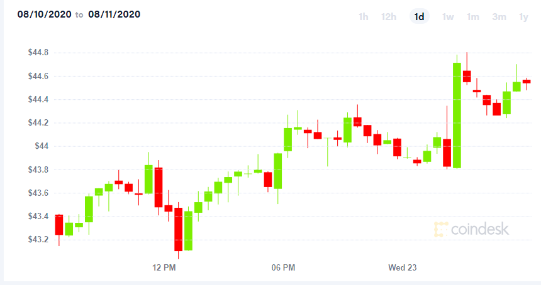Viewport: 541px width, 285px height.
Task: Click the 08/11/2020 end date
Action: 114,14
